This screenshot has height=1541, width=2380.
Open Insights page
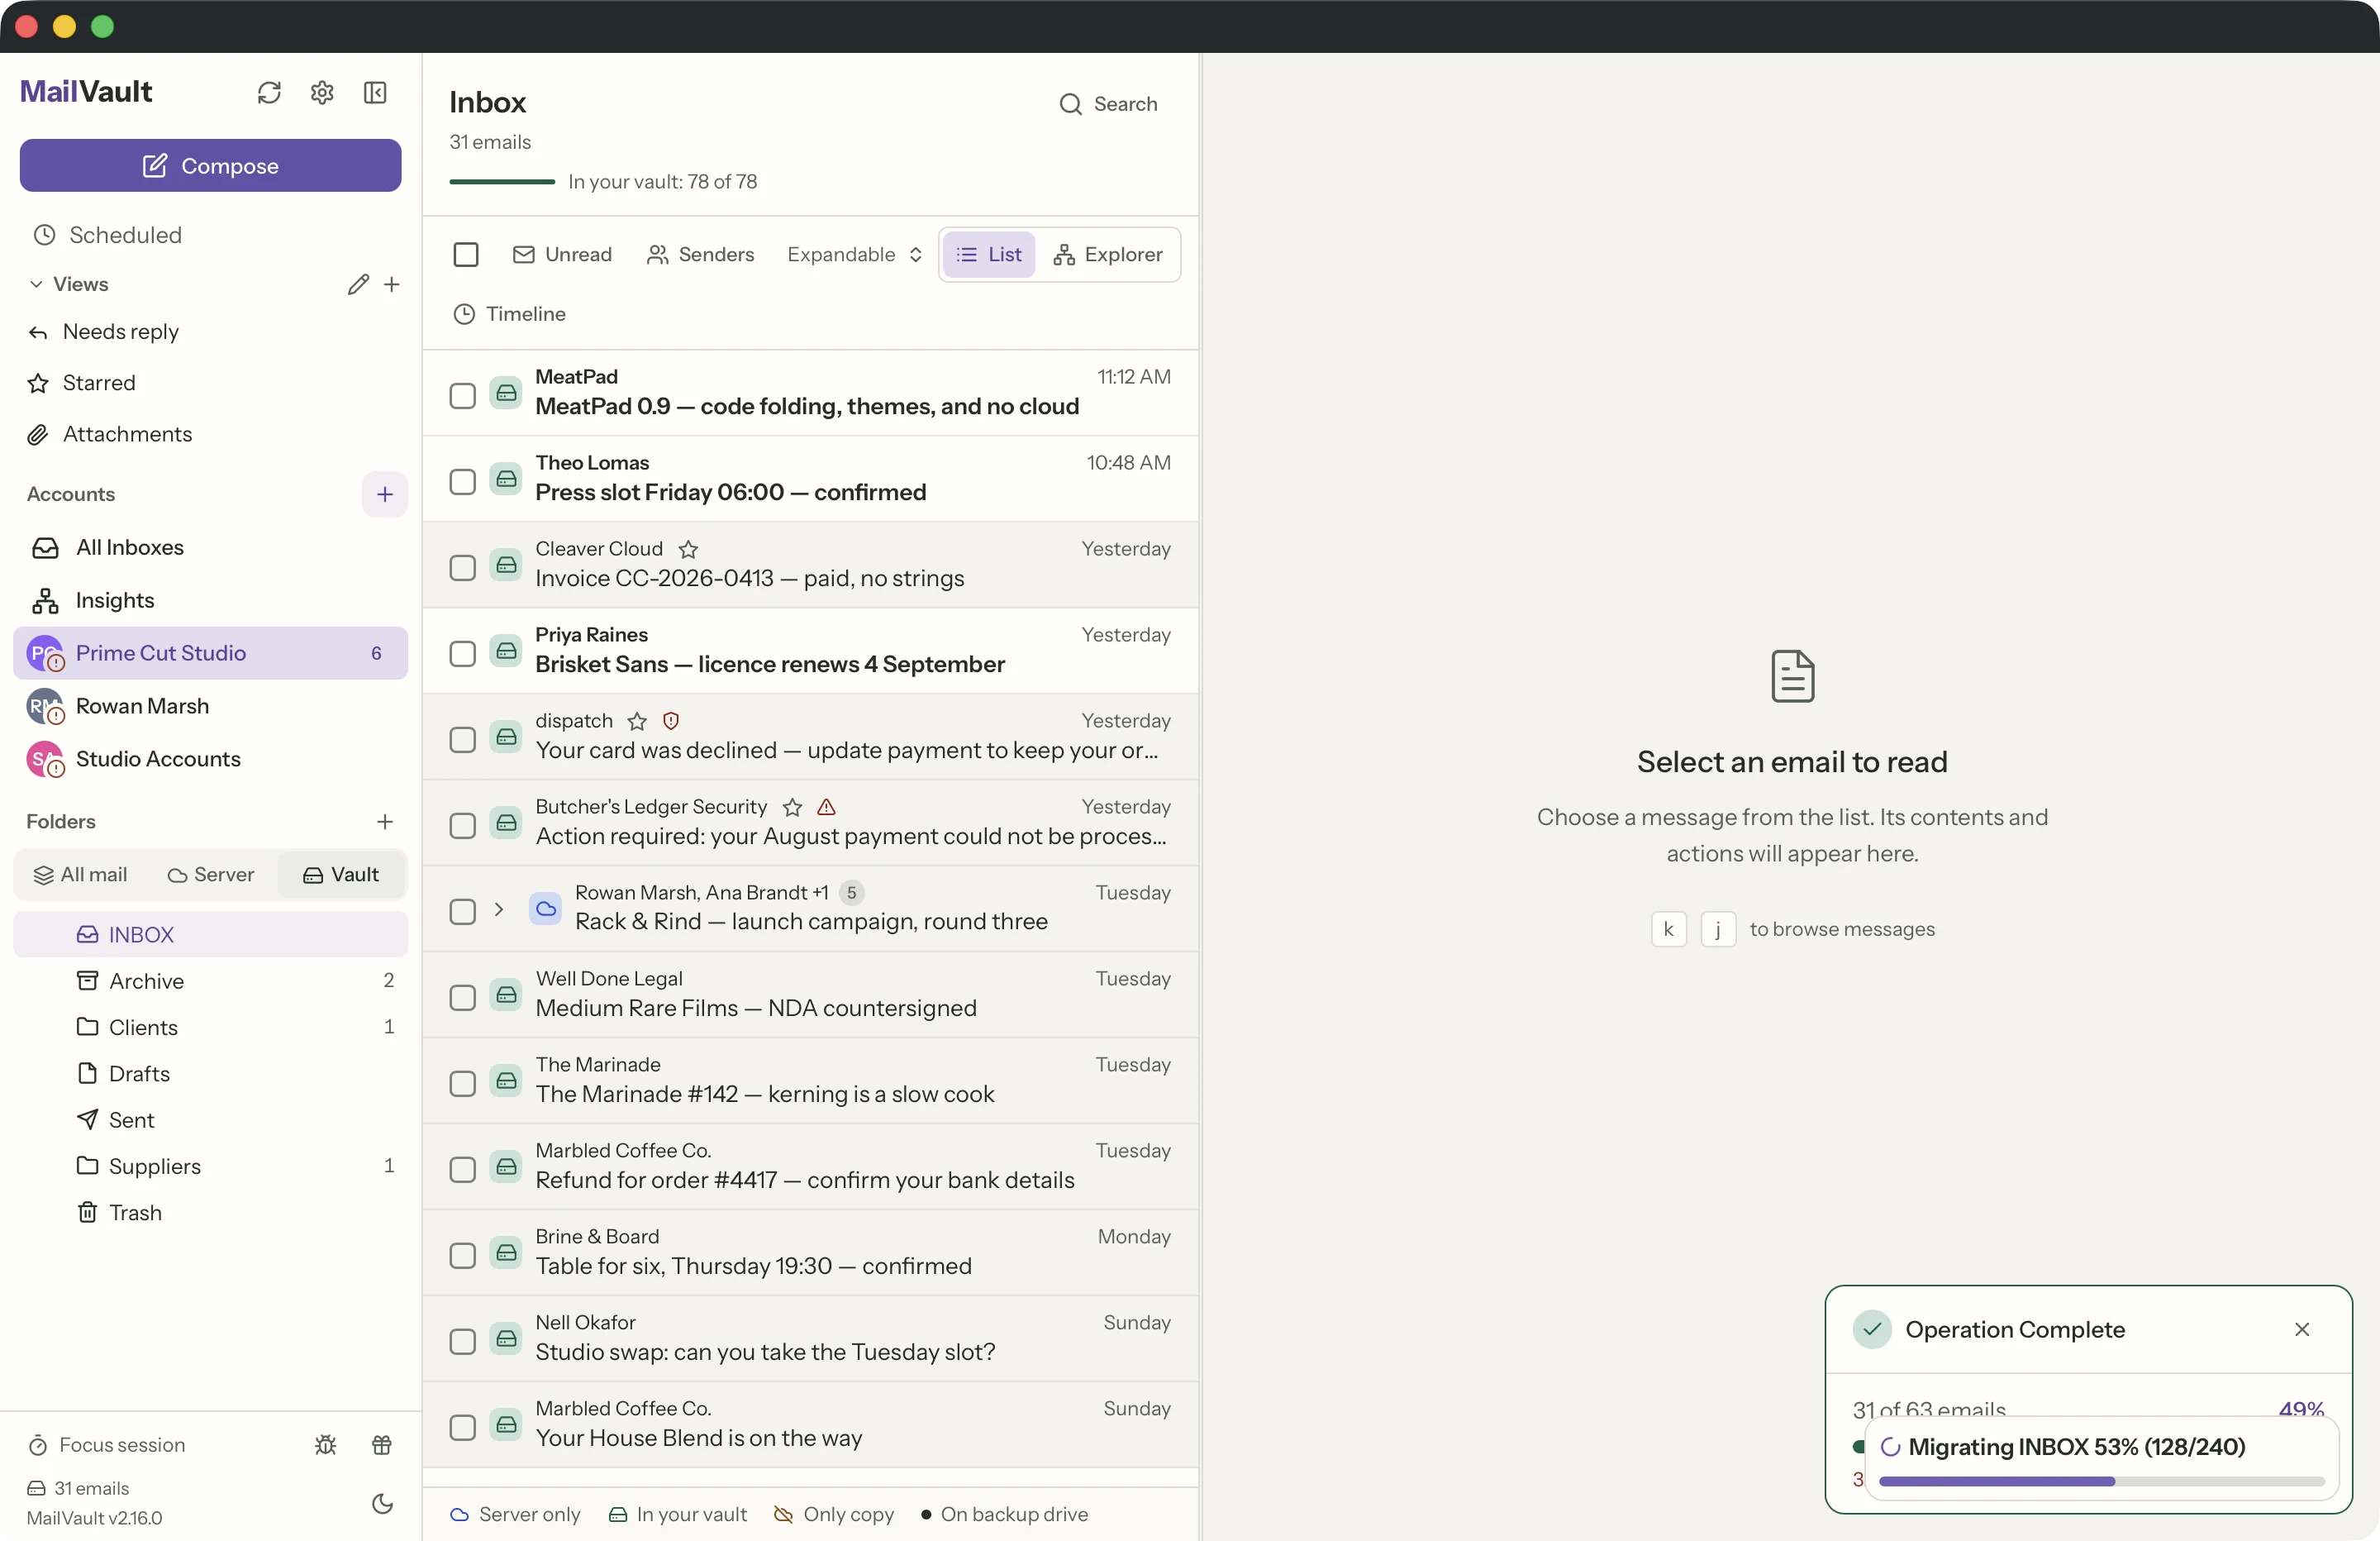[x=210, y=600]
